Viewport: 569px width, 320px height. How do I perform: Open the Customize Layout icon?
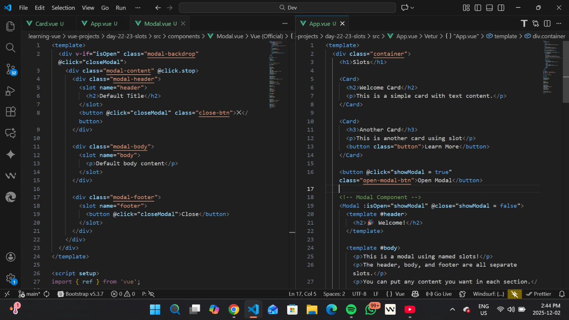coord(466,8)
